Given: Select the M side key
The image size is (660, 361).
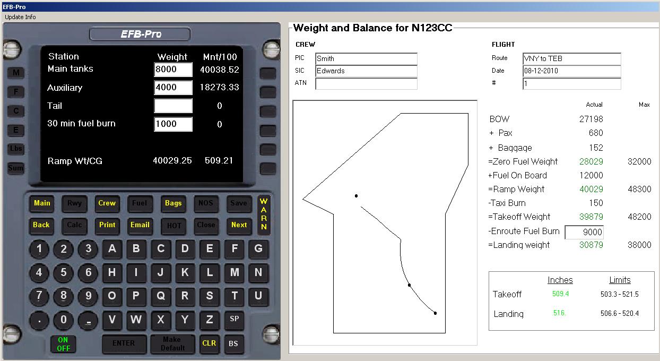Looking at the screenshot, I should (16, 73).
